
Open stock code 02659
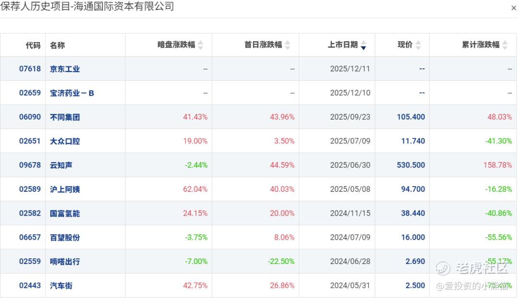[x=30, y=93]
